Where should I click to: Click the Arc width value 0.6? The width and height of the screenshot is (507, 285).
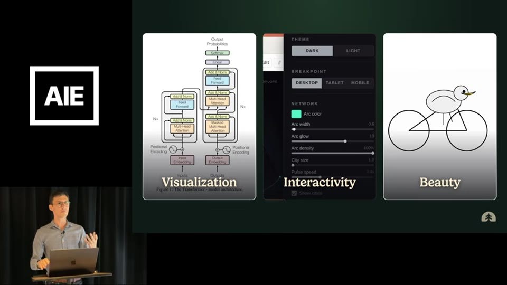pyautogui.click(x=371, y=124)
